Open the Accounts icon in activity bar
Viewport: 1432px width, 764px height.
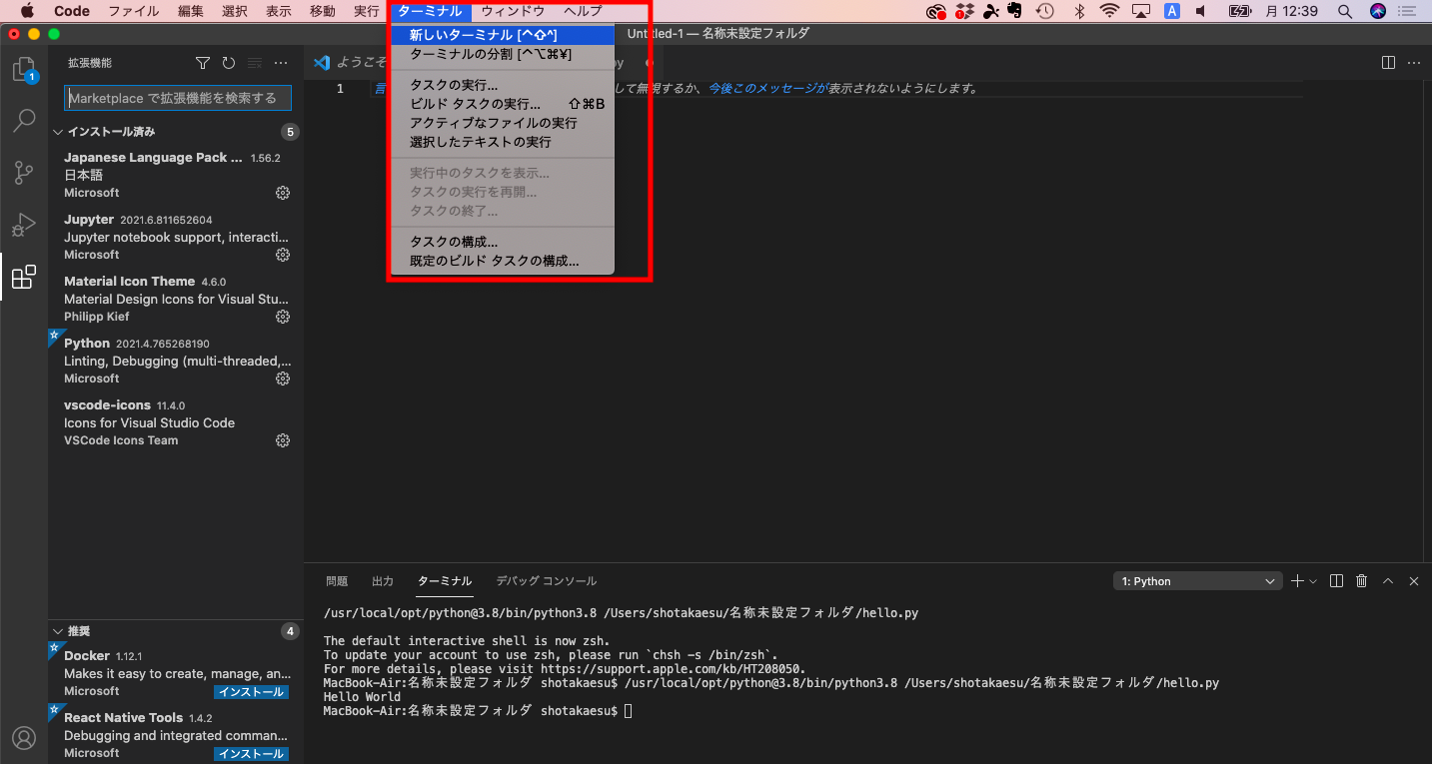(x=24, y=738)
